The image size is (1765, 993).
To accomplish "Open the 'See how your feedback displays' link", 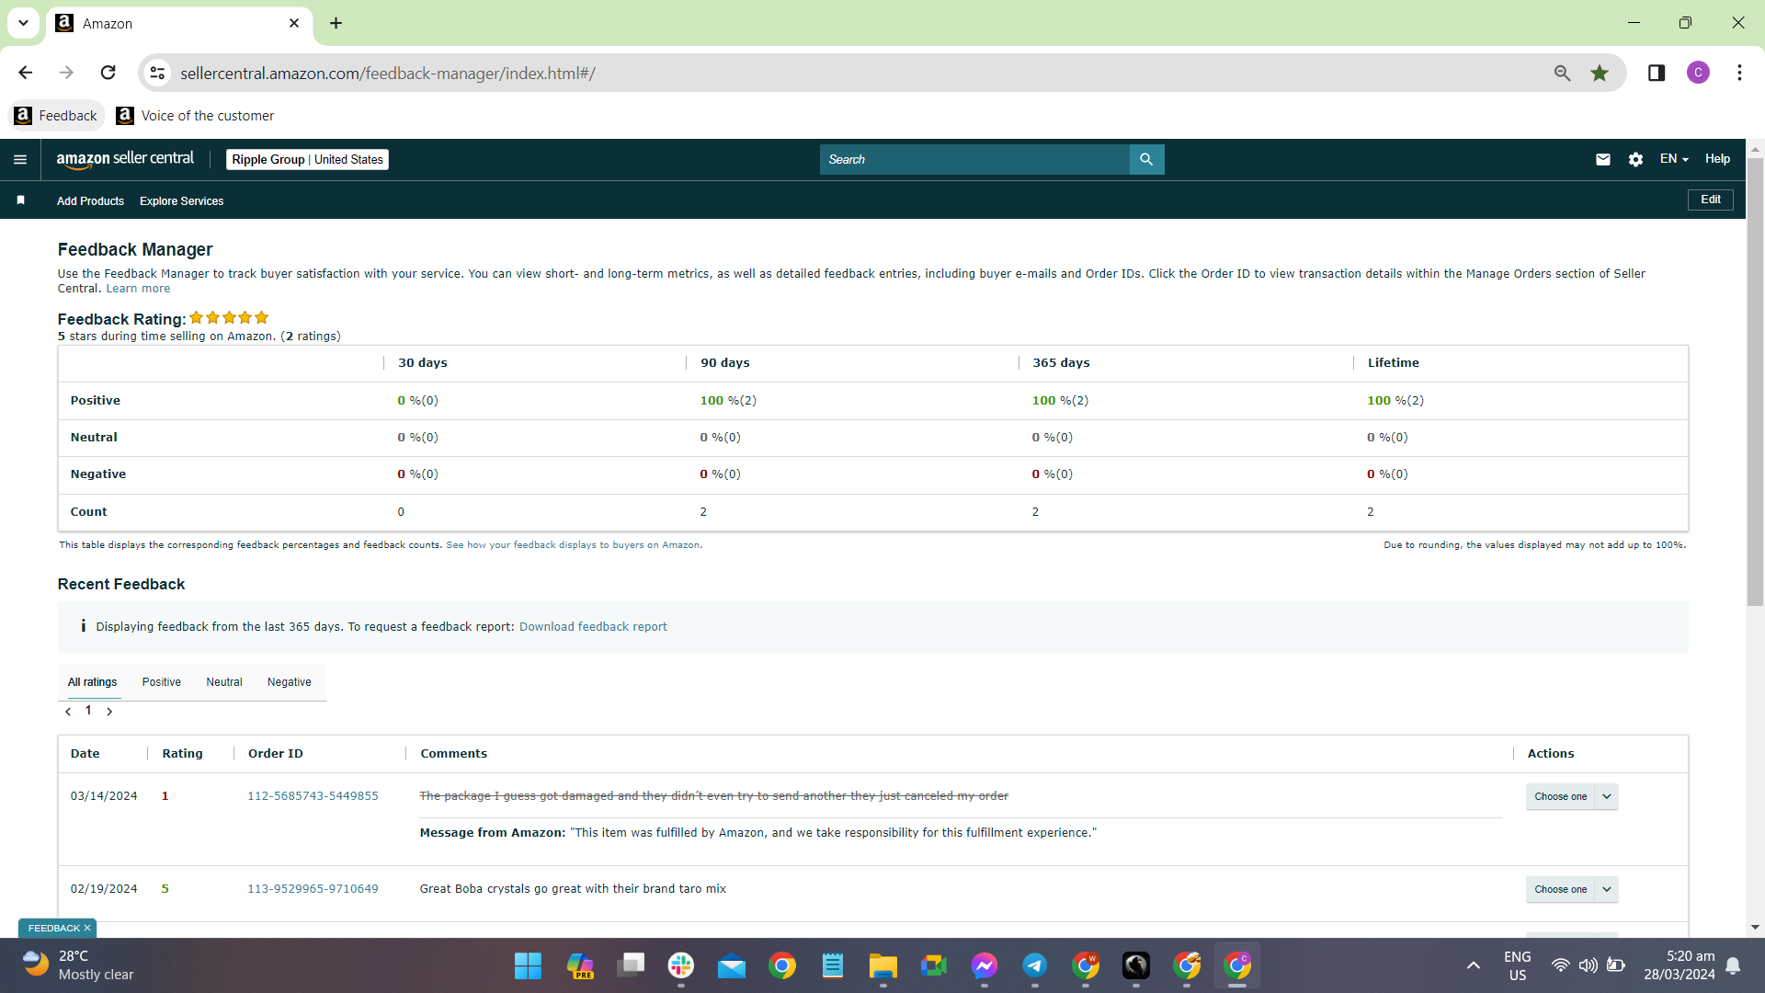I will (575, 545).
